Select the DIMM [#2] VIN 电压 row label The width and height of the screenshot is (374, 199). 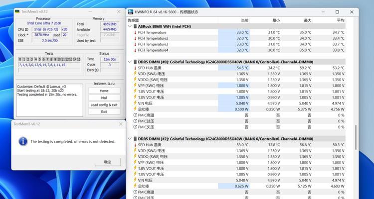coord(145,180)
